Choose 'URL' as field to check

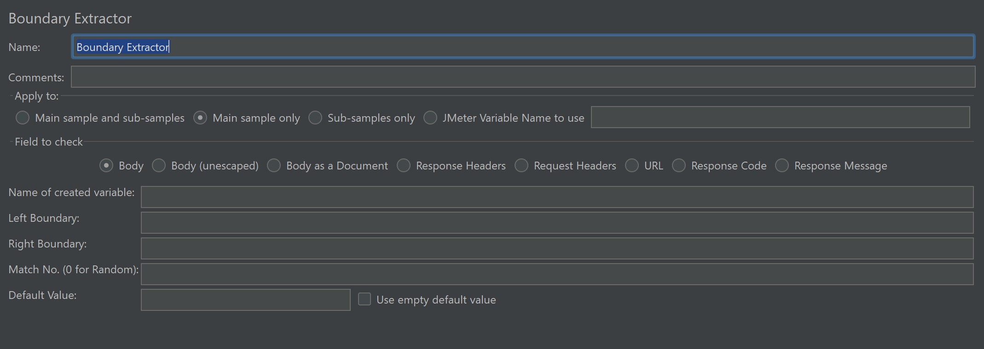(x=632, y=166)
